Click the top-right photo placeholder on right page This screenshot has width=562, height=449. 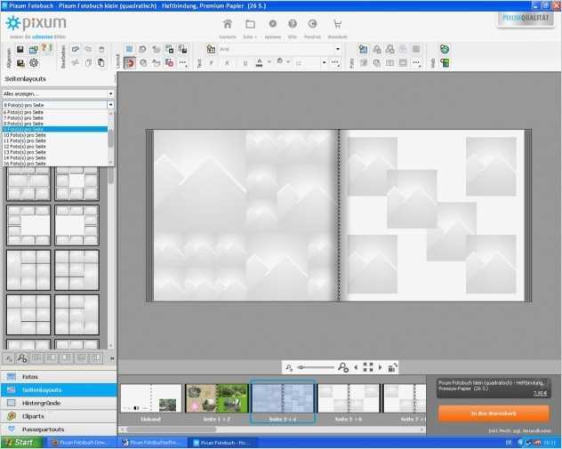(491, 166)
